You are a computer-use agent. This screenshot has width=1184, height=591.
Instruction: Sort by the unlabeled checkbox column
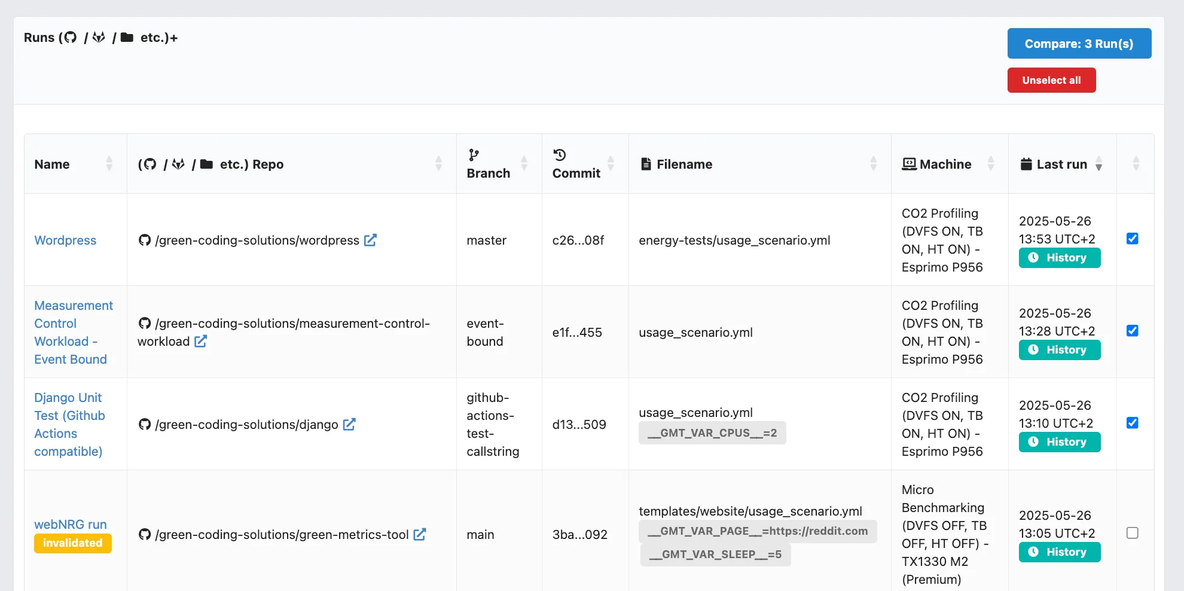tap(1136, 164)
